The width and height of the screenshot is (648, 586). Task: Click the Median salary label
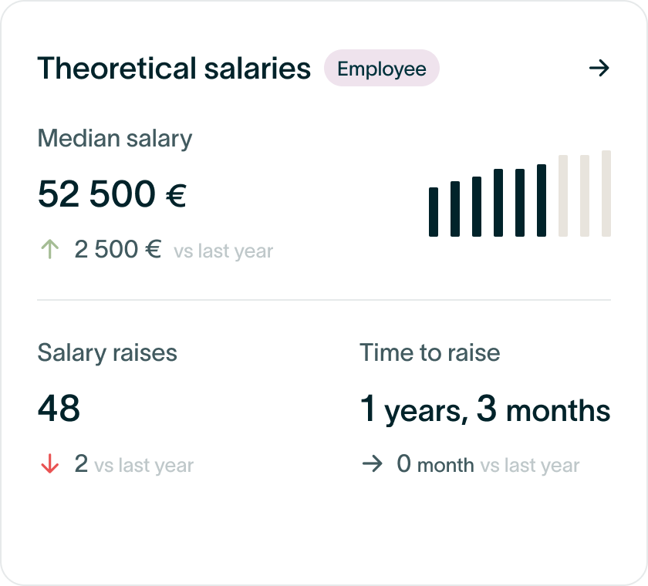pyautogui.click(x=115, y=138)
